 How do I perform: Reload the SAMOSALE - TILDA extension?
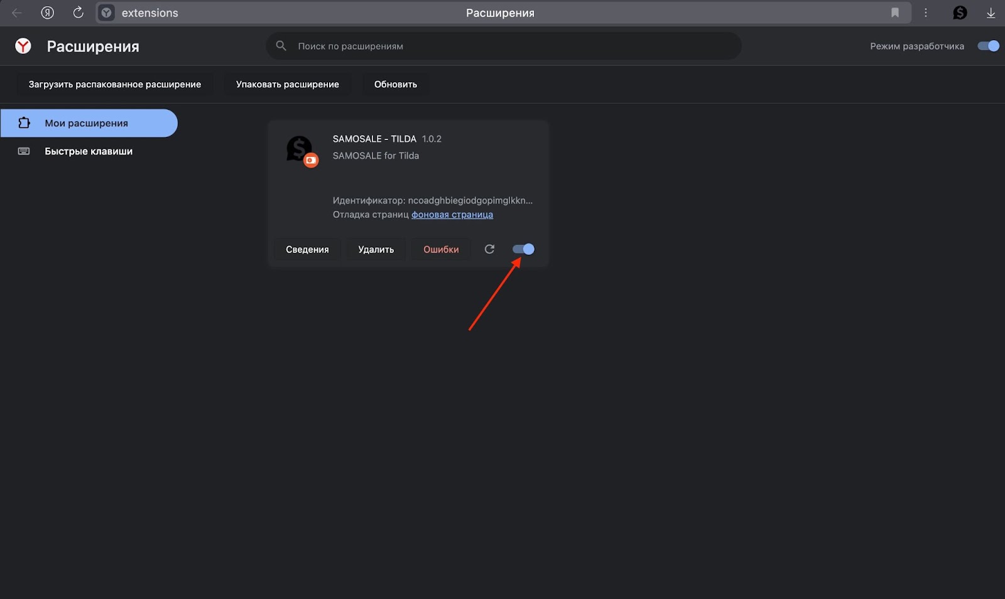coord(489,249)
